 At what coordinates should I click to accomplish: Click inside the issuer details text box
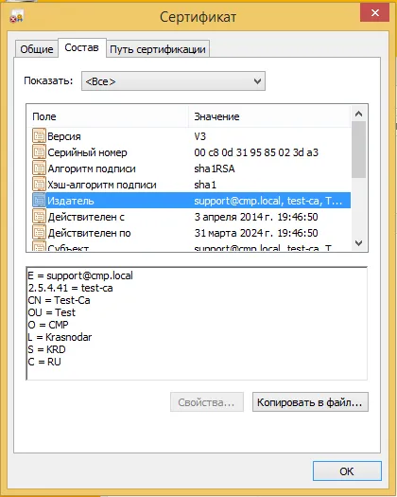coord(197,324)
